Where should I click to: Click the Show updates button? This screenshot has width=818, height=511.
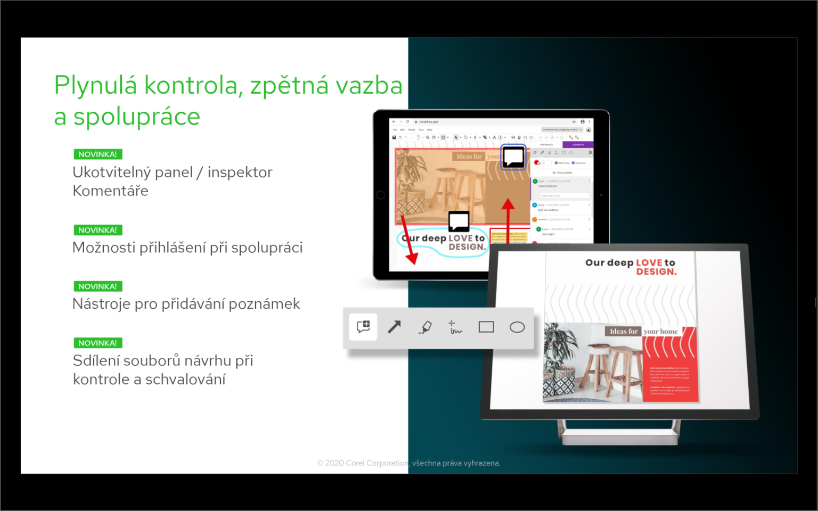(x=562, y=173)
